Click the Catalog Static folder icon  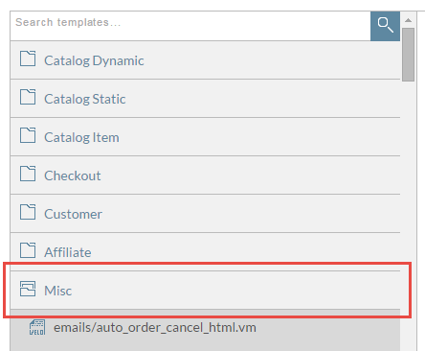click(28, 97)
